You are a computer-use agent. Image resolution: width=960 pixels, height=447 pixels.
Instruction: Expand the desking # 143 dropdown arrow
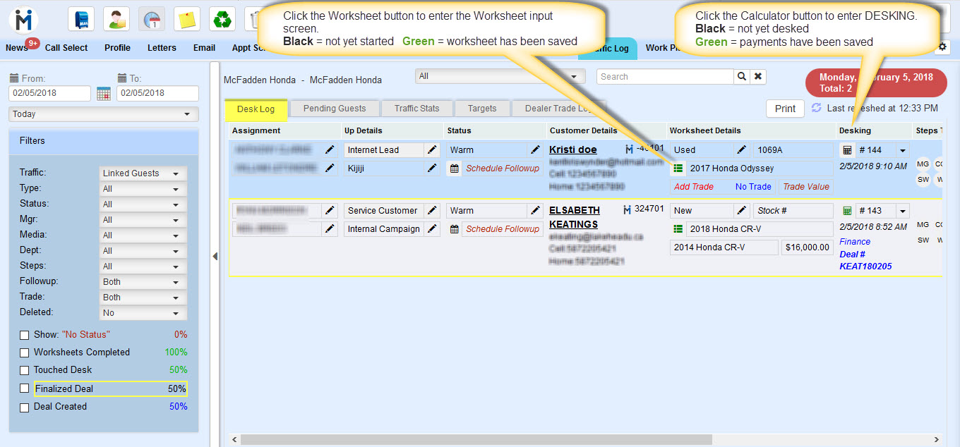[x=901, y=211]
